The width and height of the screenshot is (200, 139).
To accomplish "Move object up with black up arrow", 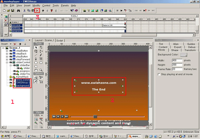I will coord(43,11).
